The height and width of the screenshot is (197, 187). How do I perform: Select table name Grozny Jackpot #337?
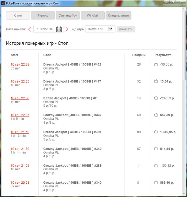pyautogui.click(x=72, y=115)
